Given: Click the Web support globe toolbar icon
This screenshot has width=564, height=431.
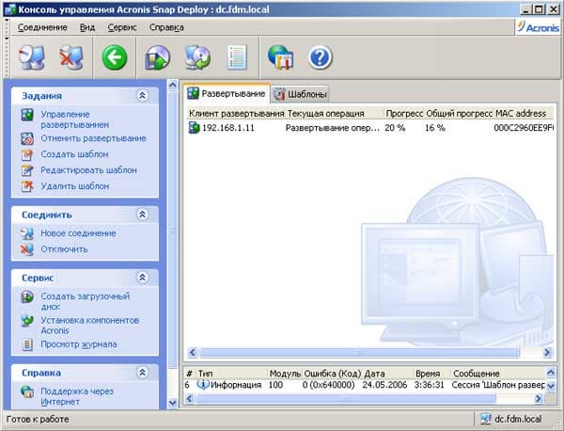Looking at the screenshot, I should coord(280,57).
